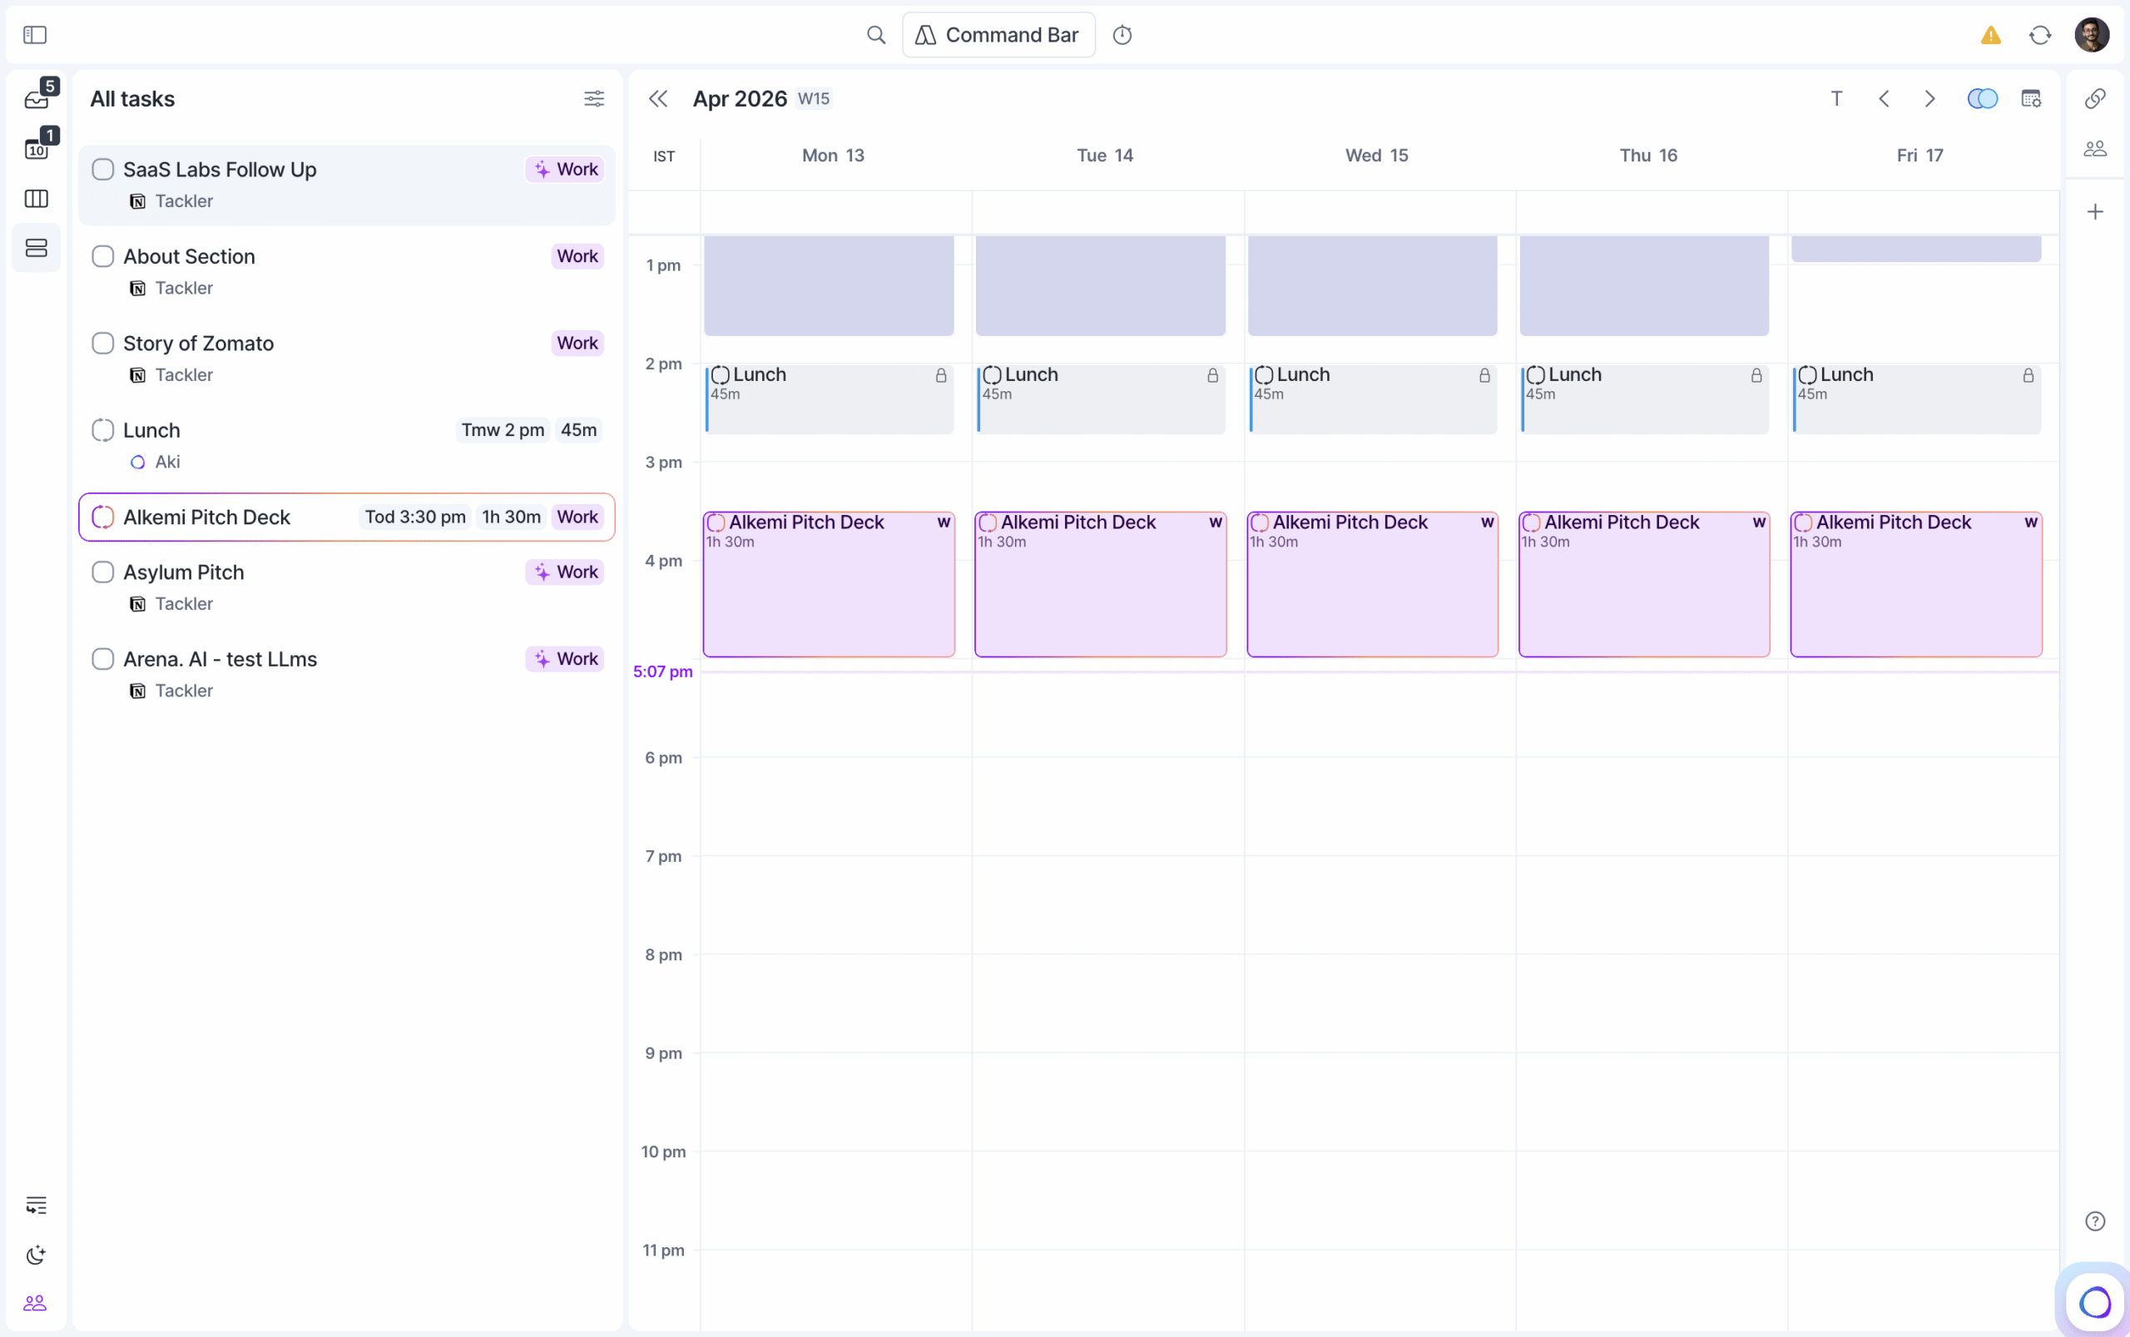Click the plus icon in right sidebar
This screenshot has height=1337, width=2130.
2094,211
